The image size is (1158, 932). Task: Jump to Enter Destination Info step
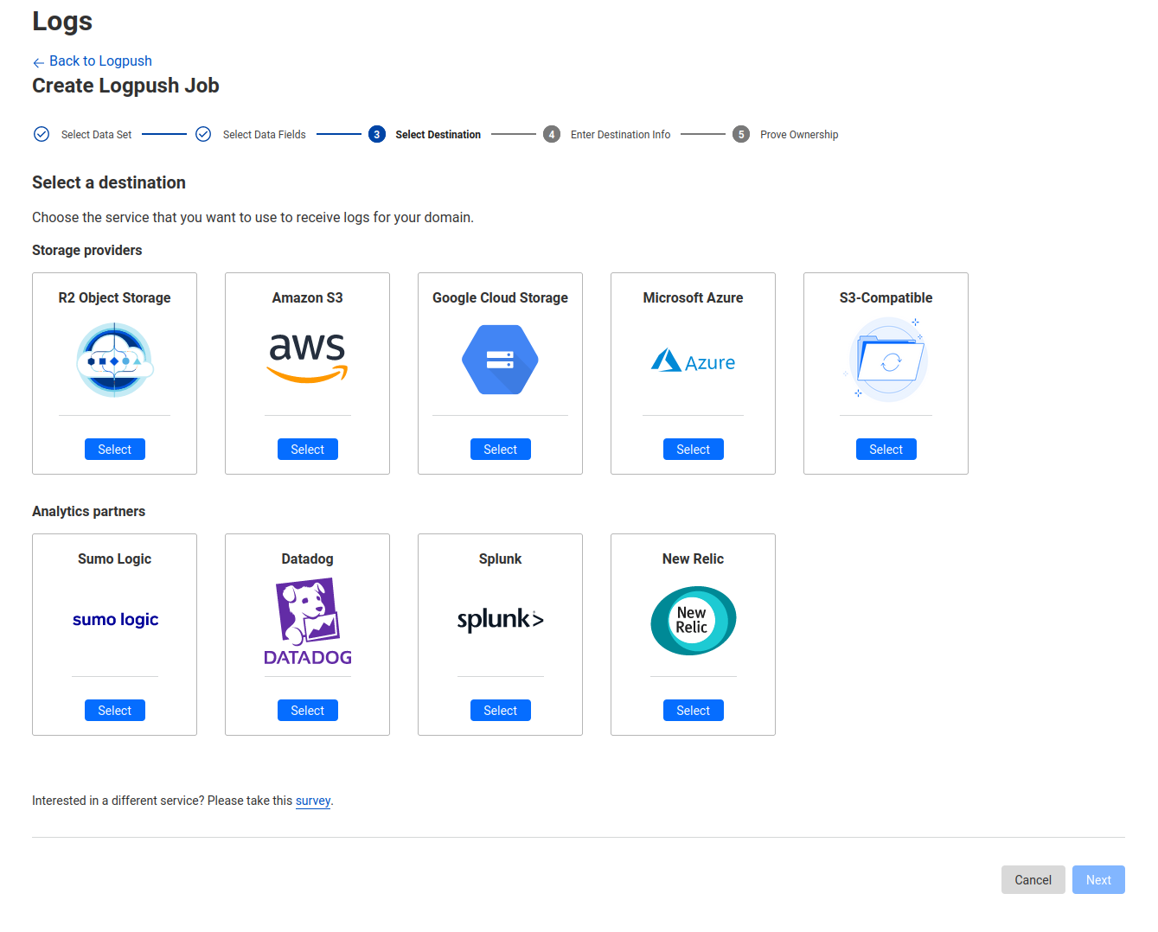pos(620,135)
